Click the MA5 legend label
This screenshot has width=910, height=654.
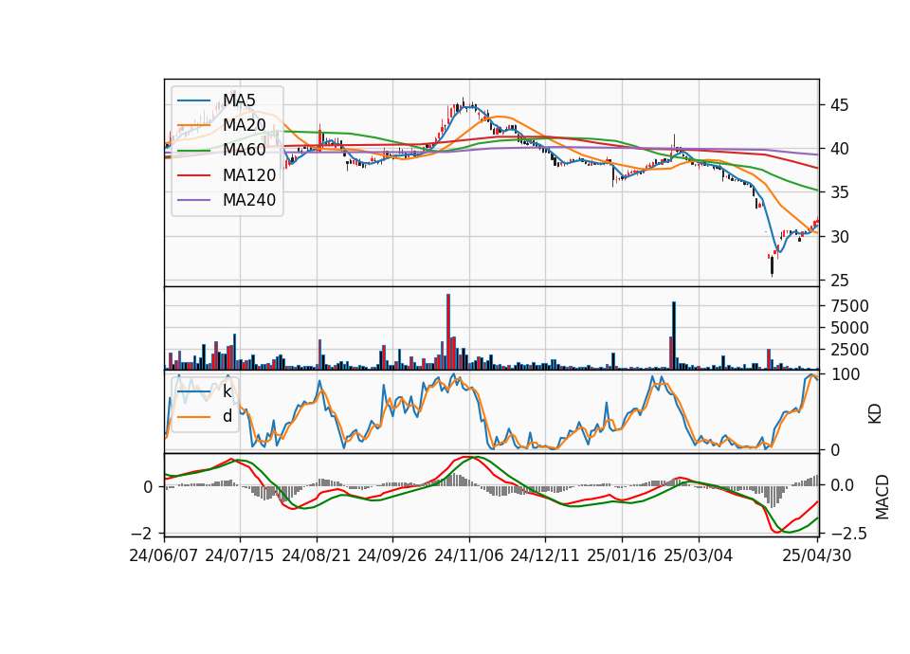(239, 100)
